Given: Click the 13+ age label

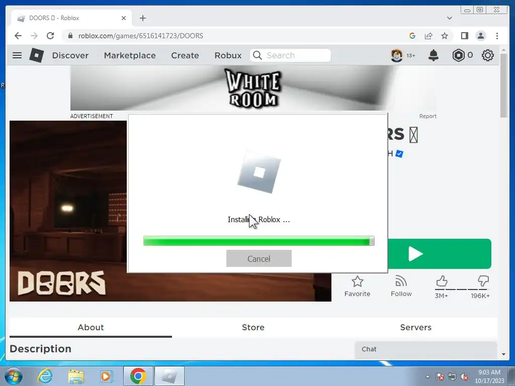Looking at the screenshot, I should tap(410, 55).
